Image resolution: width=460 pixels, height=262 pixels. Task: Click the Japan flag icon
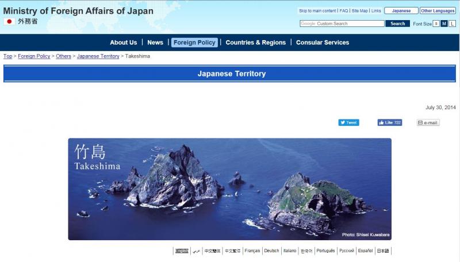point(9,21)
